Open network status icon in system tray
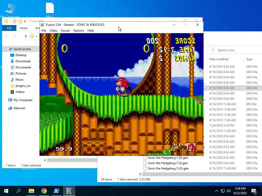This screenshot has width=262, height=196. click(x=223, y=191)
